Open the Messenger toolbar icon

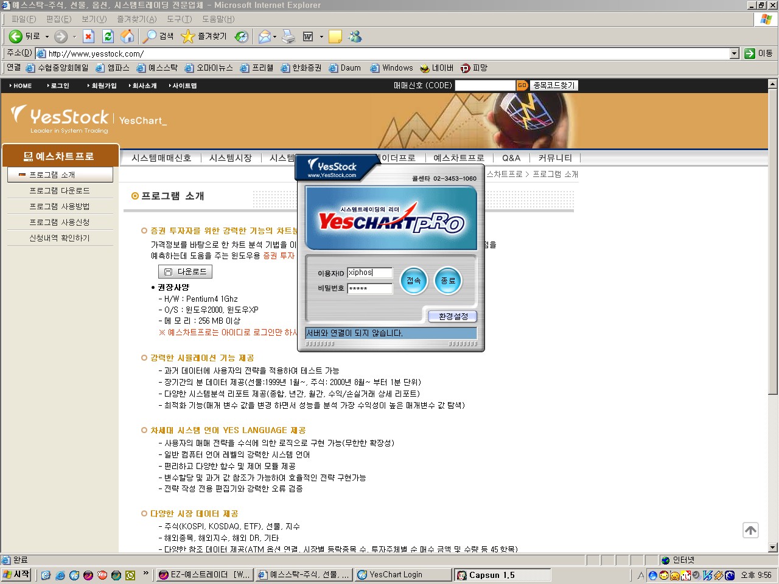[x=355, y=36]
